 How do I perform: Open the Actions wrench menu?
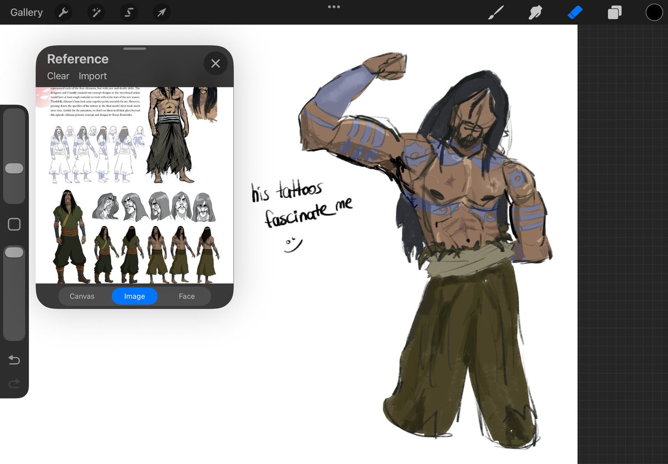coord(65,12)
